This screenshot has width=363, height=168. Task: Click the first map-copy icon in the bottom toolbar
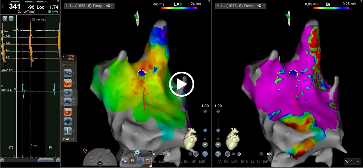point(124,160)
